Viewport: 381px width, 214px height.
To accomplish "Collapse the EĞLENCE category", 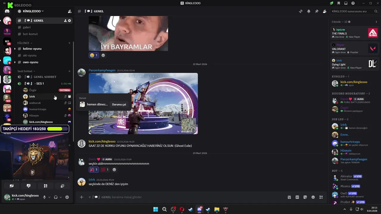I will (25, 43).
